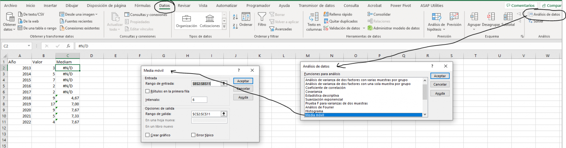
Task: Open the Insertar ribbon tab
Action: [51, 6]
